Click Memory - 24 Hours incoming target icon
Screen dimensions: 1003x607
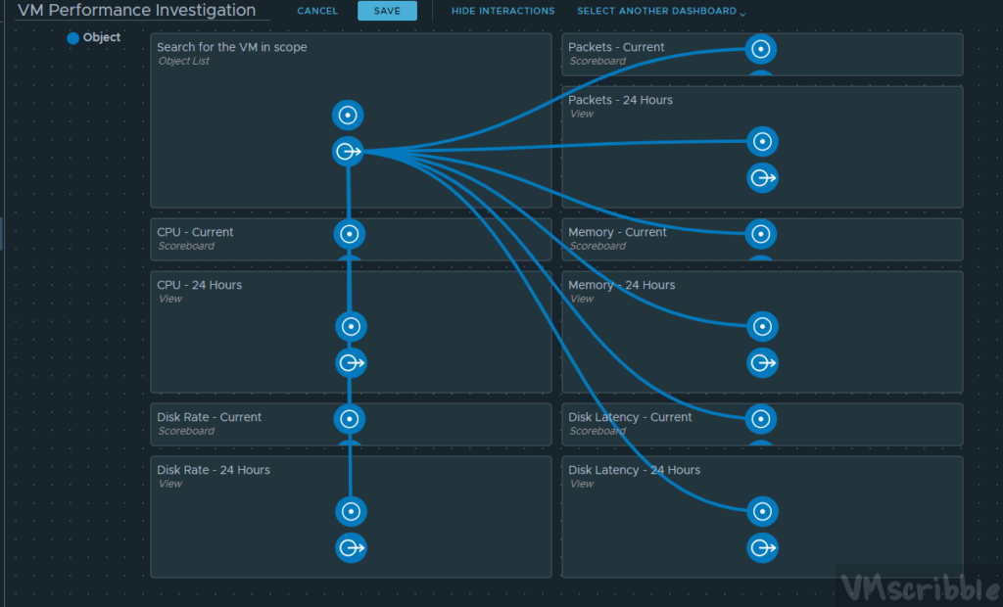pyautogui.click(x=762, y=326)
